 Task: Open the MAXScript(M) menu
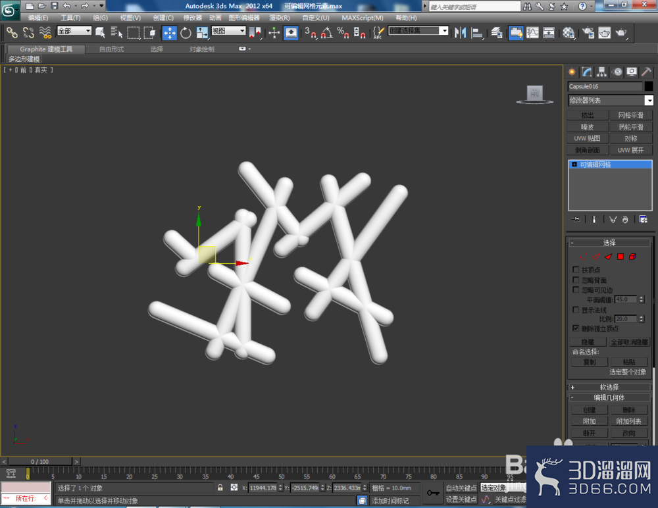(362, 18)
